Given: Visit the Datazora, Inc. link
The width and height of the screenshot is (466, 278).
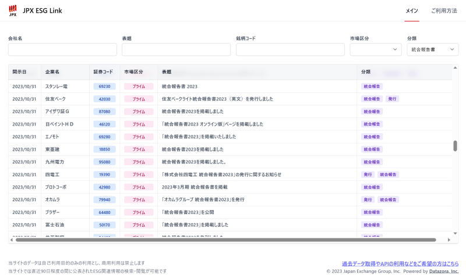Looking at the screenshot, I should [444, 271].
